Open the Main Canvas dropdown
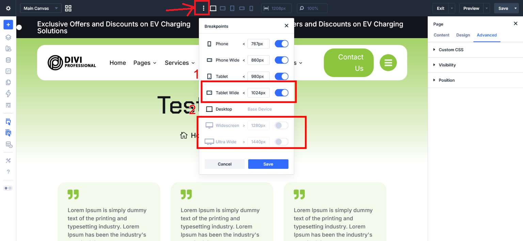This screenshot has height=241, width=523. pos(41,8)
